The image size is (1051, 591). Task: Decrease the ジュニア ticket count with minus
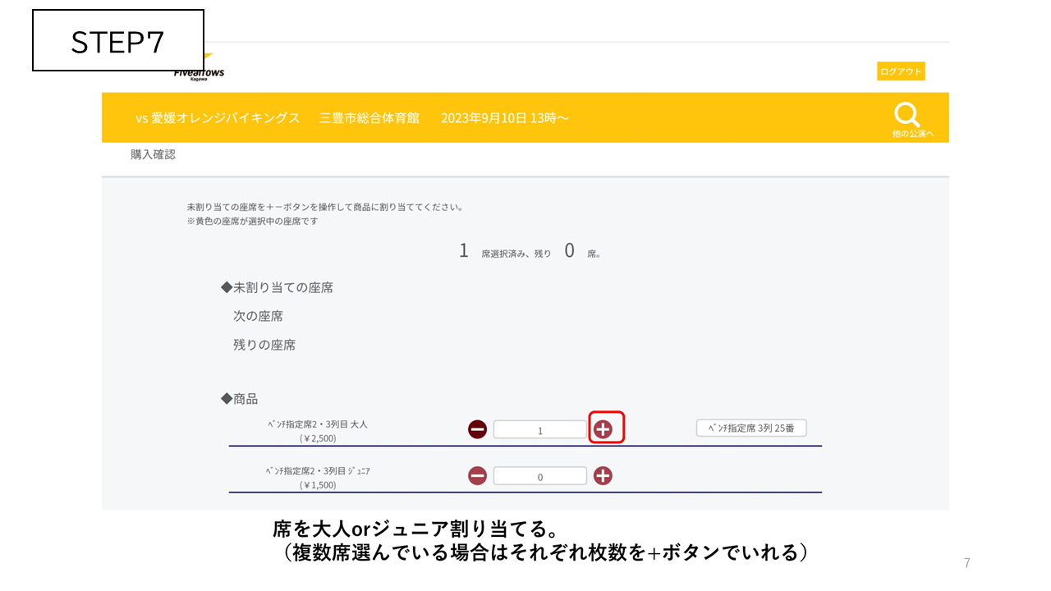pyautogui.click(x=477, y=476)
